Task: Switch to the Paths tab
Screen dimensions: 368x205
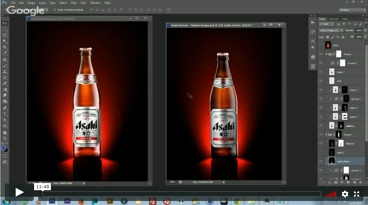Action: pyautogui.click(x=345, y=19)
